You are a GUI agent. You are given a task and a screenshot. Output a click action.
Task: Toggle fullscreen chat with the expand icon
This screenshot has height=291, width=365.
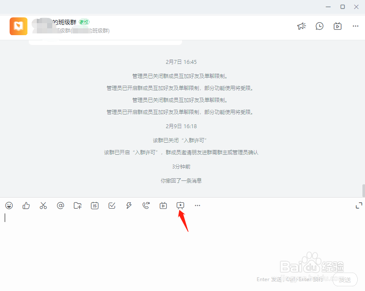(x=359, y=205)
